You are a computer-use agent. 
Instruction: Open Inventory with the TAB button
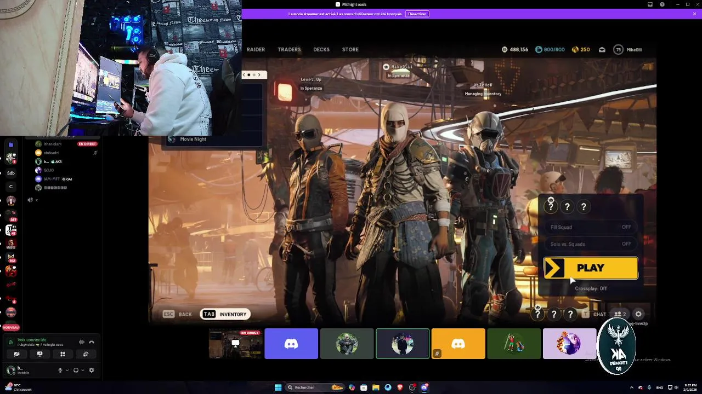pos(225,314)
